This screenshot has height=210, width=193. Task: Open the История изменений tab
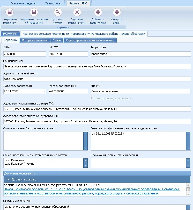click(x=35, y=40)
